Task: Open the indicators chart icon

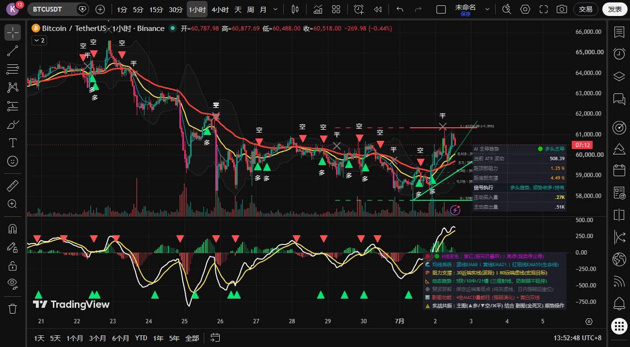Action: [x=318, y=9]
